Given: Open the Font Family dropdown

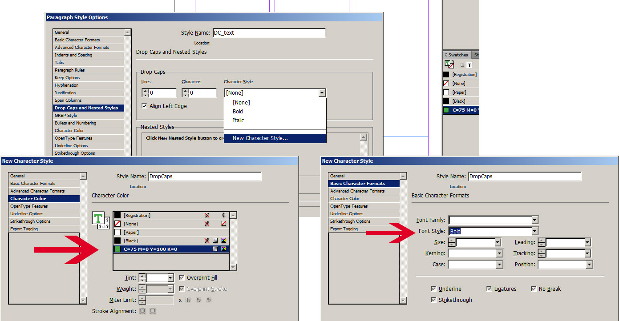Looking at the screenshot, I should (x=534, y=220).
